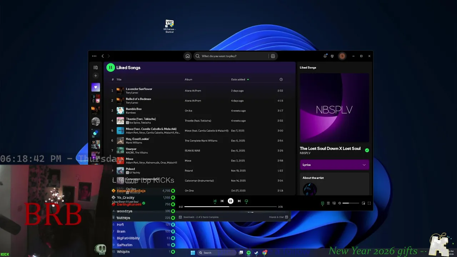Pause the current song in player bar
Image resolution: width=457 pixels, height=257 pixels.
click(x=231, y=201)
